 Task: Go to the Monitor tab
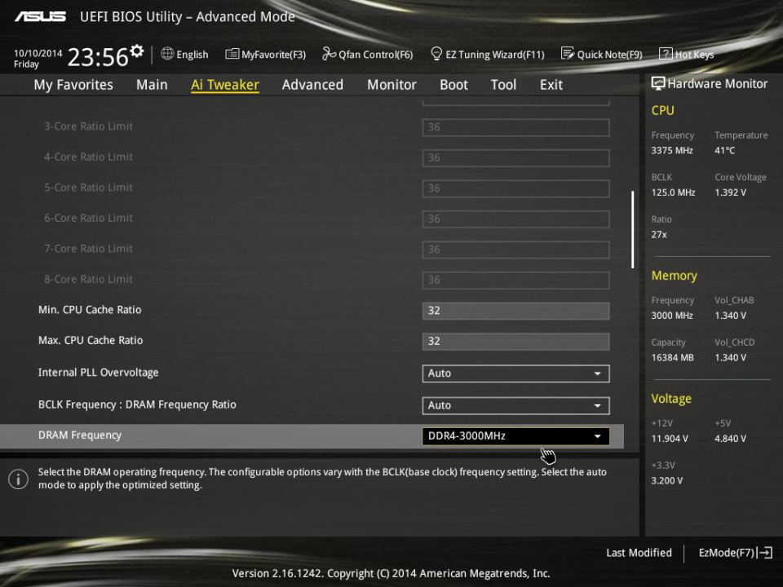pos(391,85)
